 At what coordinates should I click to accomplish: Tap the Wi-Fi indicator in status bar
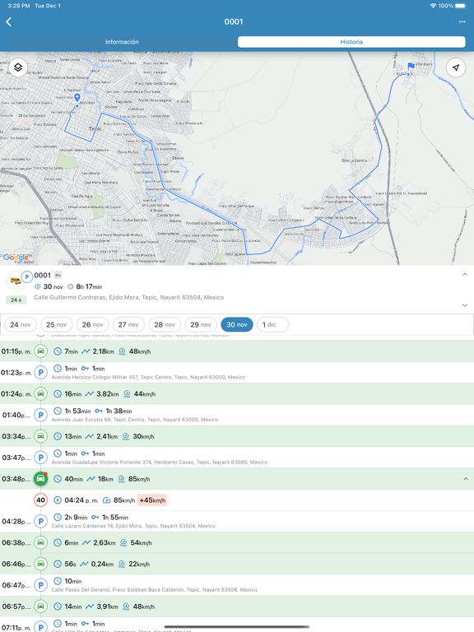pos(433,6)
